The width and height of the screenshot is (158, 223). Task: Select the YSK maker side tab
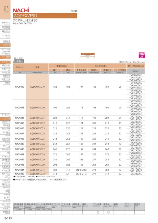point(6,153)
